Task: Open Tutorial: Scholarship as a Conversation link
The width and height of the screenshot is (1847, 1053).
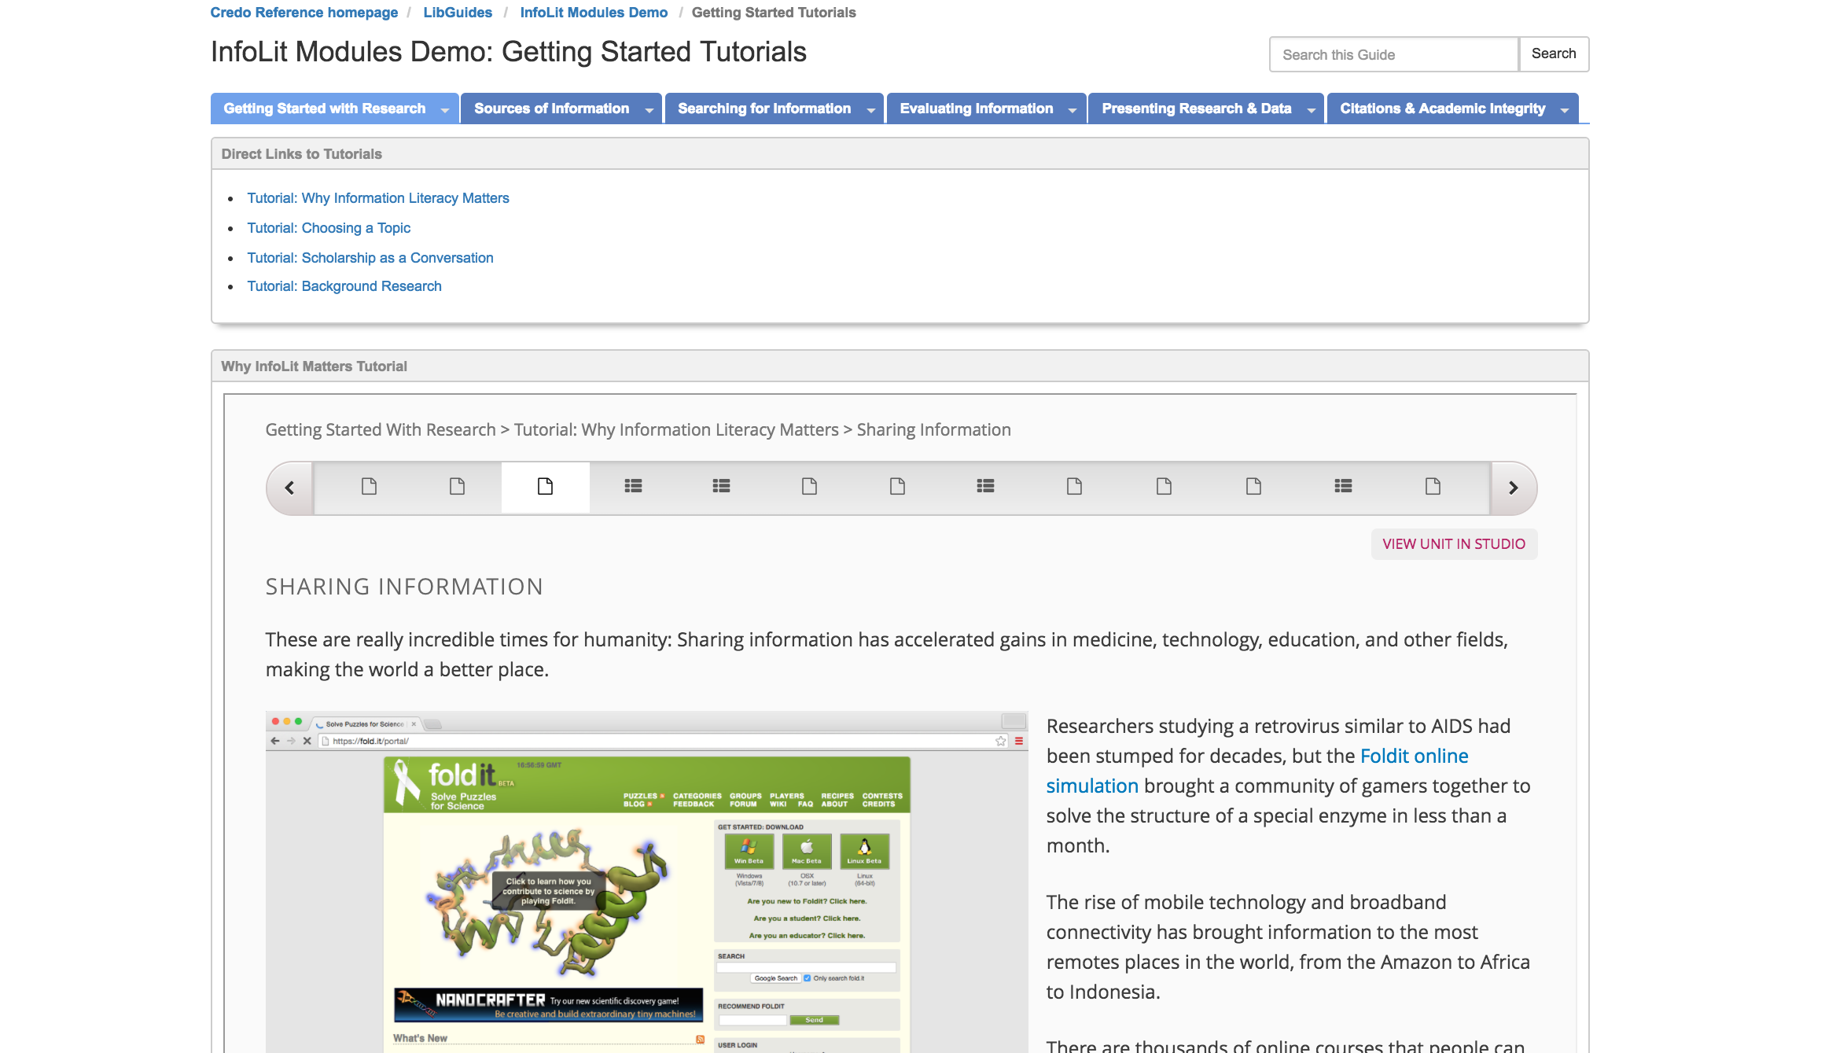Action: coord(370,258)
